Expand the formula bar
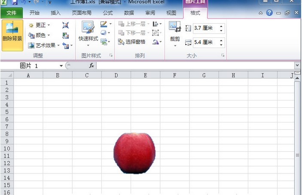302x195 pixels. point(297,65)
